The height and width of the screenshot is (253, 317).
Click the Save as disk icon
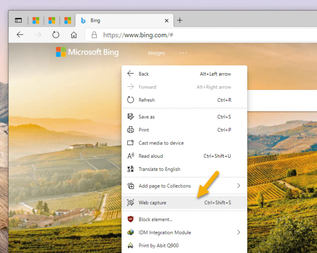tap(130, 116)
